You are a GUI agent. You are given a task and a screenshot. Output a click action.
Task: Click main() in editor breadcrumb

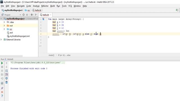tap(51, 55)
